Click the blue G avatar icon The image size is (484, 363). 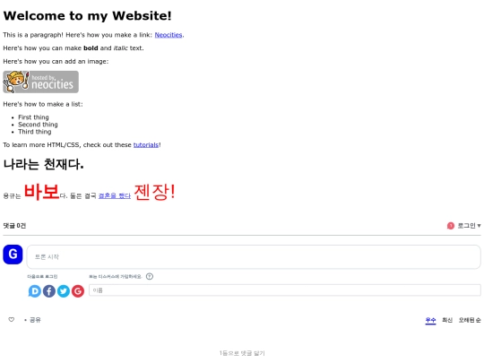tap(13, 255)
